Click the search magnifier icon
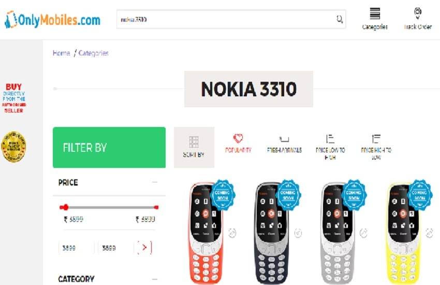The width and height of the screenshot is (440, 285). point(340,19)
